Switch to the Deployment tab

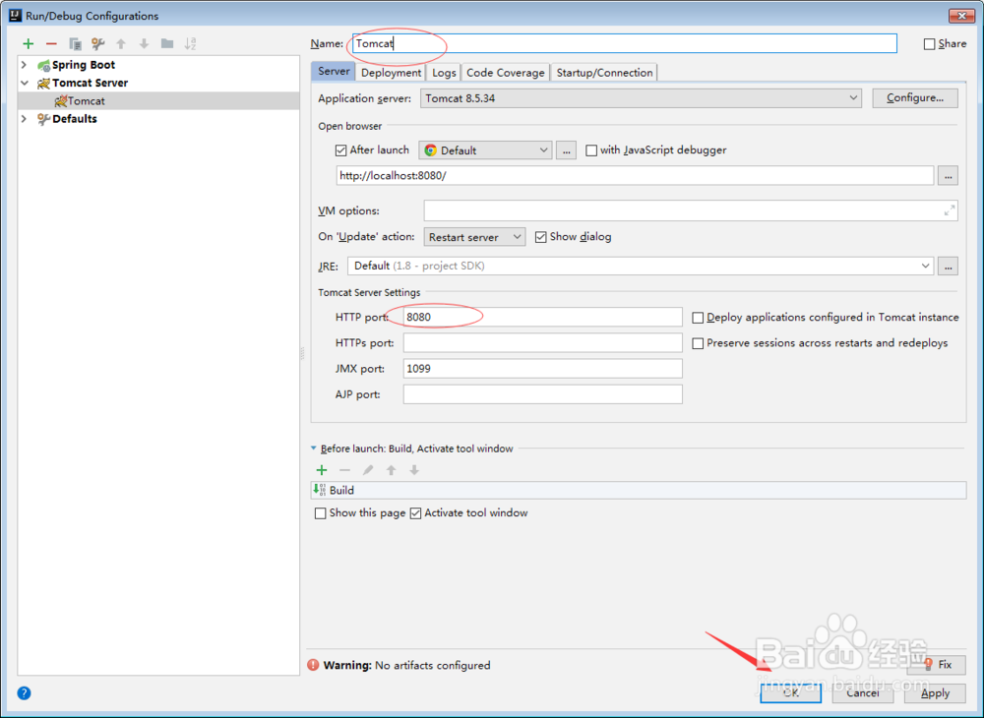pyautogui.click(x=391, y=73)
